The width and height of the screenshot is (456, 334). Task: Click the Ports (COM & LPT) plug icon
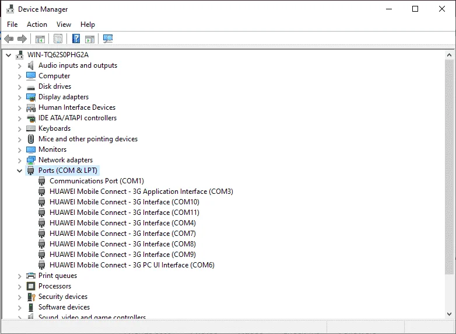click(x=30, y=171)
